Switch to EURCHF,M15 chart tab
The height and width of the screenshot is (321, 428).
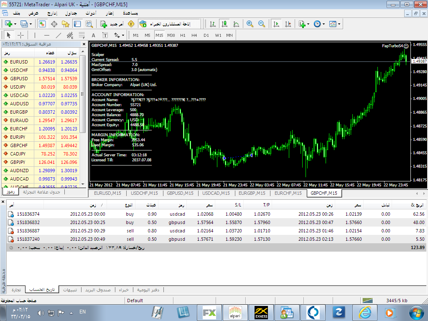pos(288,193)
